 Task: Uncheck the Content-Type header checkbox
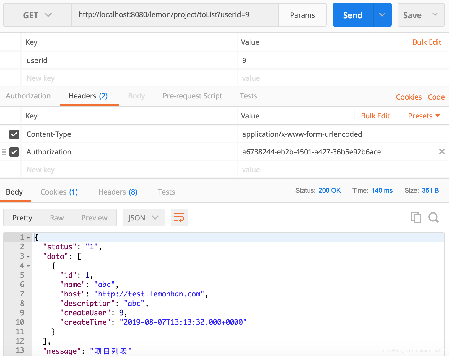[x=14, y=134]
